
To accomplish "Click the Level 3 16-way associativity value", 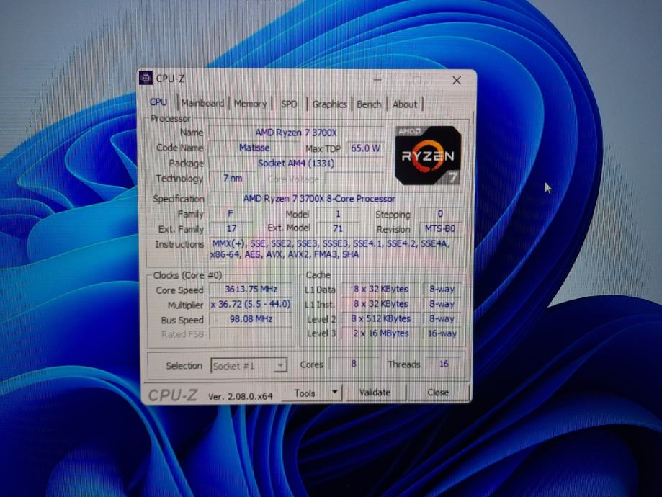I will coord(442,333).
